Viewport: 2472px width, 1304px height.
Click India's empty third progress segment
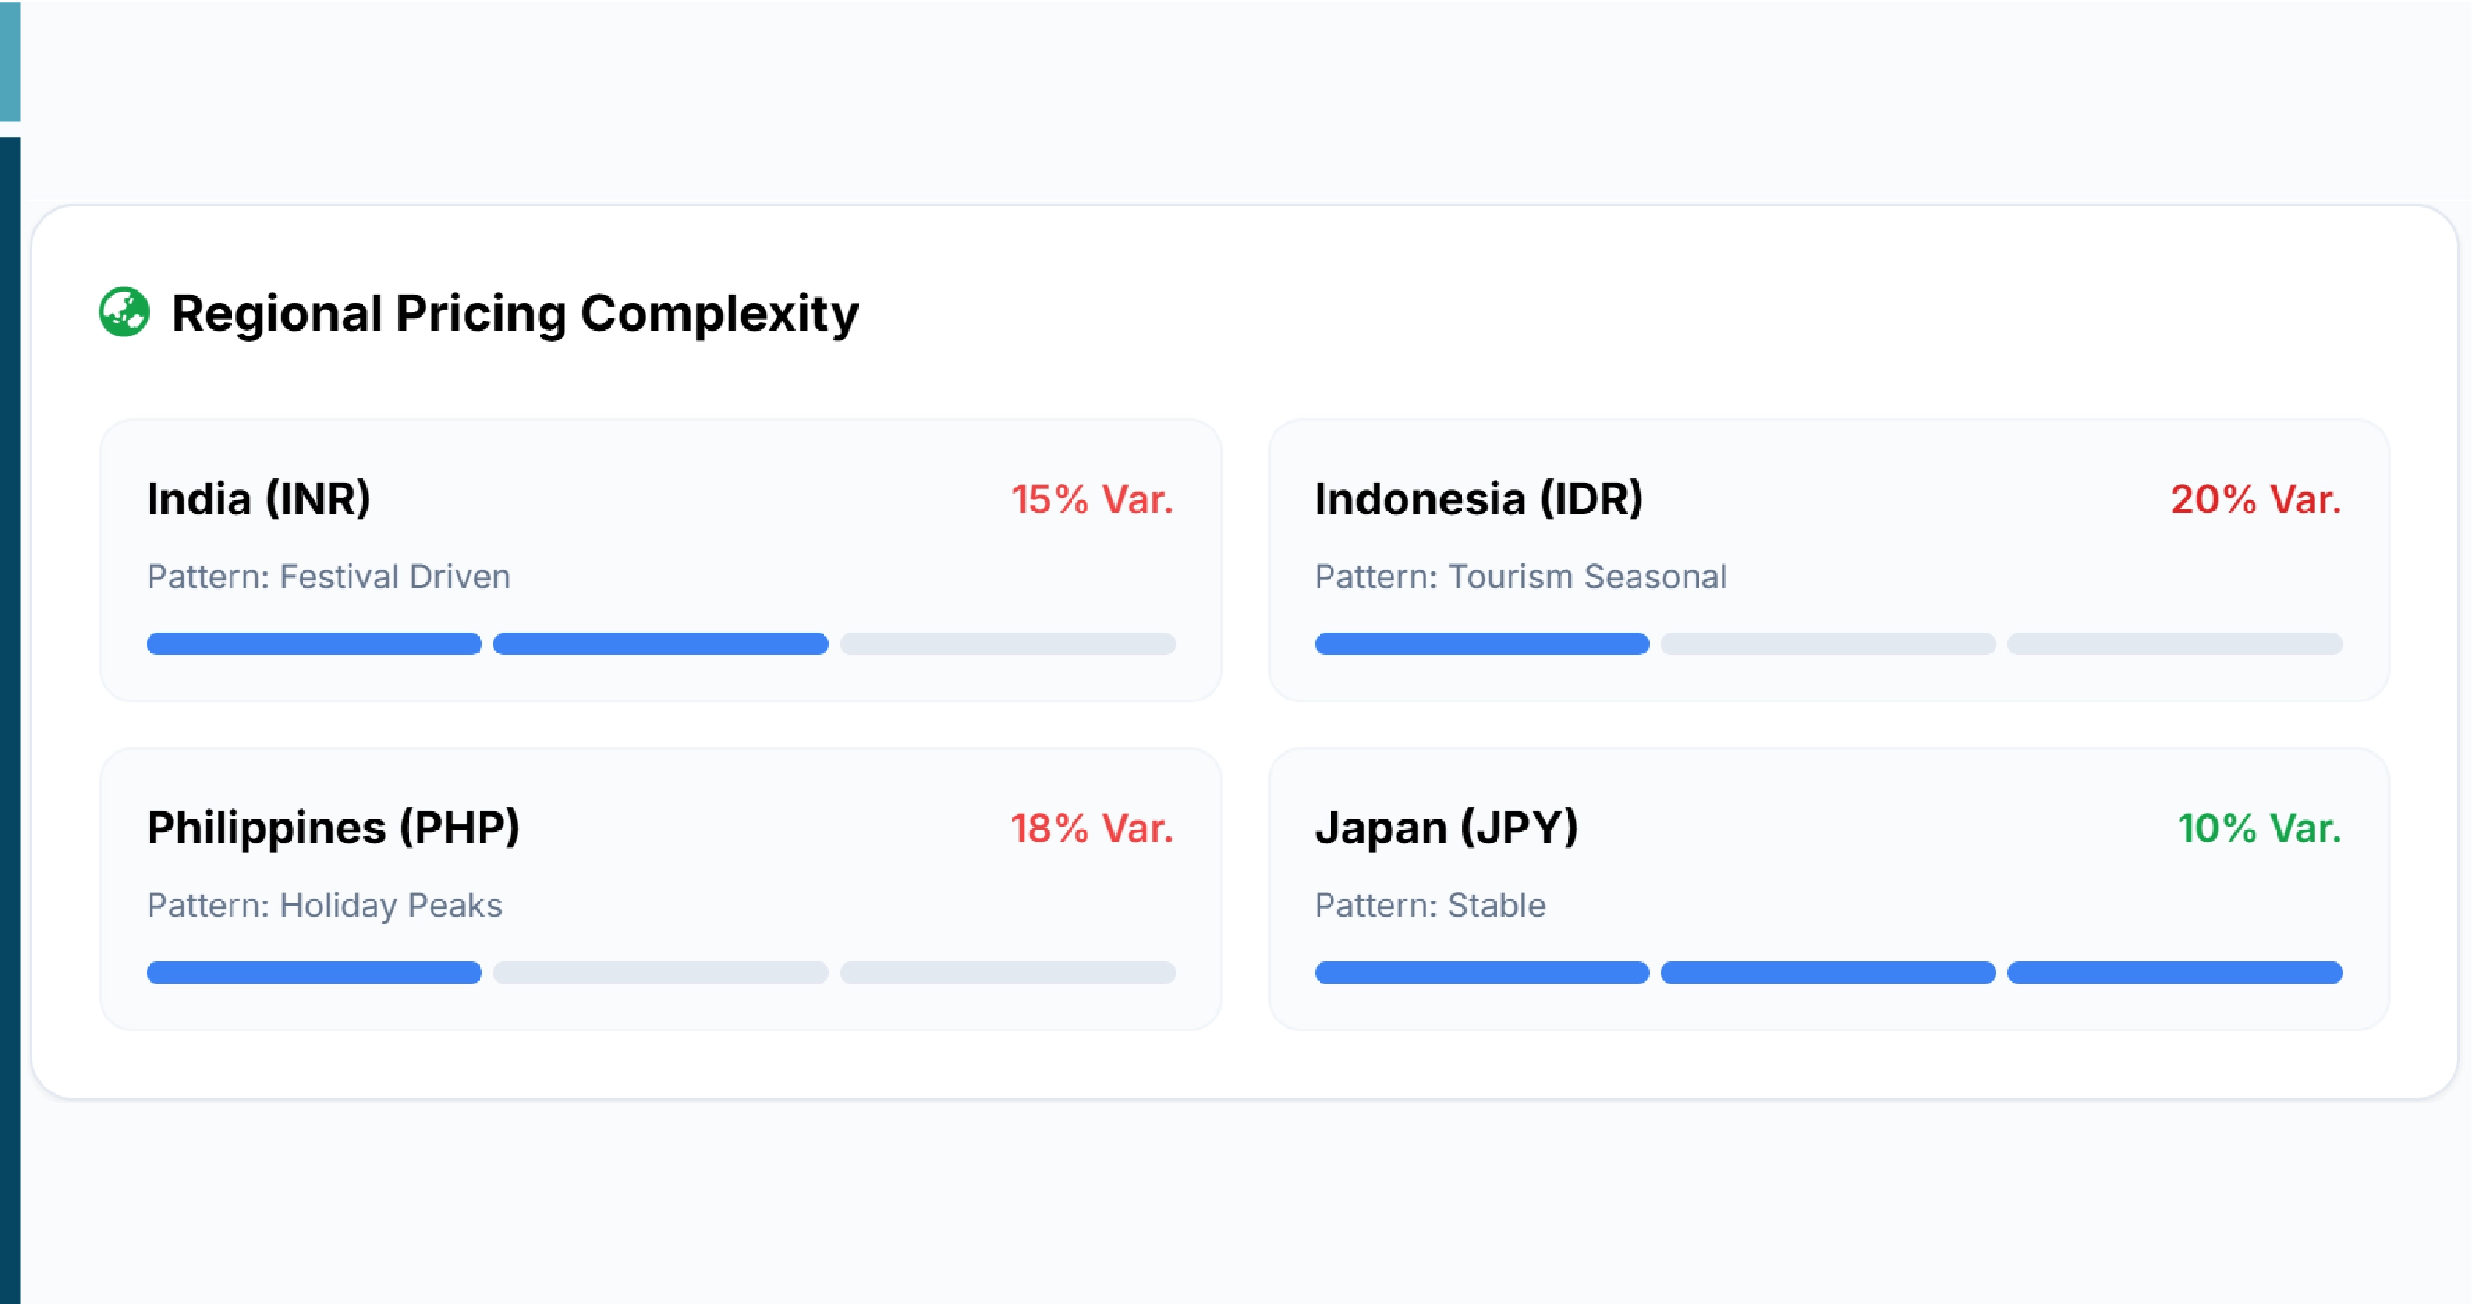tap(1006, 644)
